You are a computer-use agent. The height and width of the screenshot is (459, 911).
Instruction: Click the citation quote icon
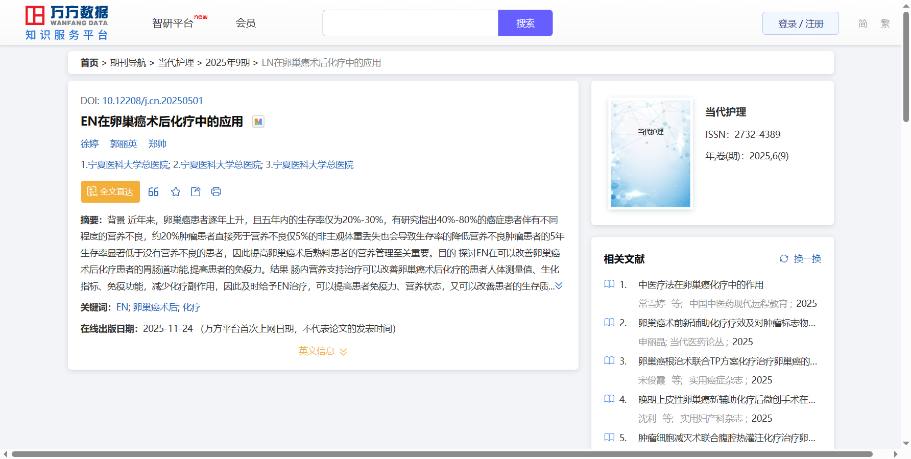pyautogui.click(x=153, y=192)
